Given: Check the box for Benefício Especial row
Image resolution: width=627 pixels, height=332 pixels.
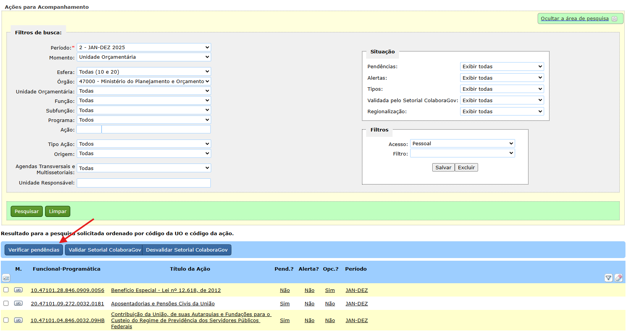Looking at the screenshot, I should pos(6,290).
